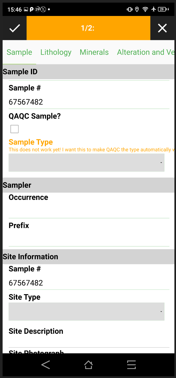The height and width of the screenshot is (378, 176).
Task: Tap the battery indicator icon
Action: tap(162, 9)
